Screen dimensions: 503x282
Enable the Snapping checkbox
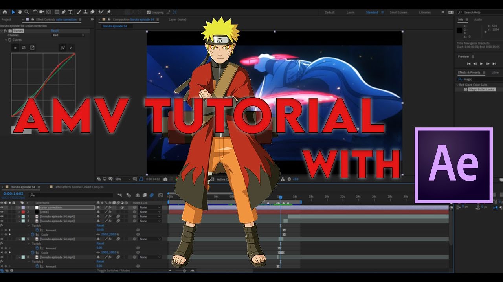pyautogui.click(x=149, y=13)
